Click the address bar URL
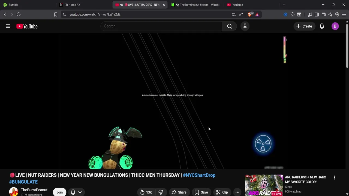The image size is (349, 196). 95,14
